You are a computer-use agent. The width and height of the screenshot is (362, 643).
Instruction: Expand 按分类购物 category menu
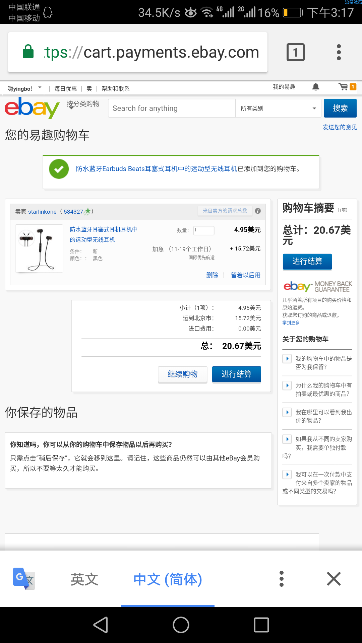[x=83, y=104]
